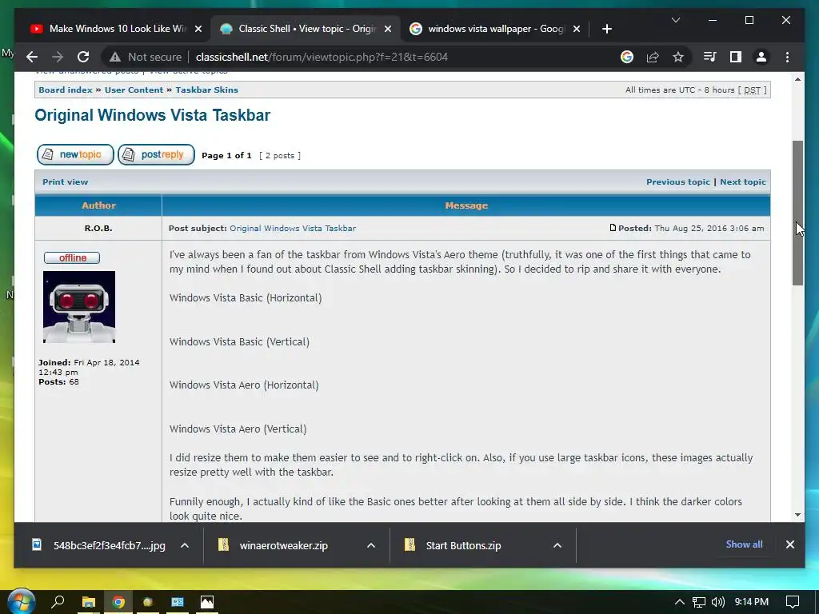
Task: Close the downloads bar
Action: (789, 544)
